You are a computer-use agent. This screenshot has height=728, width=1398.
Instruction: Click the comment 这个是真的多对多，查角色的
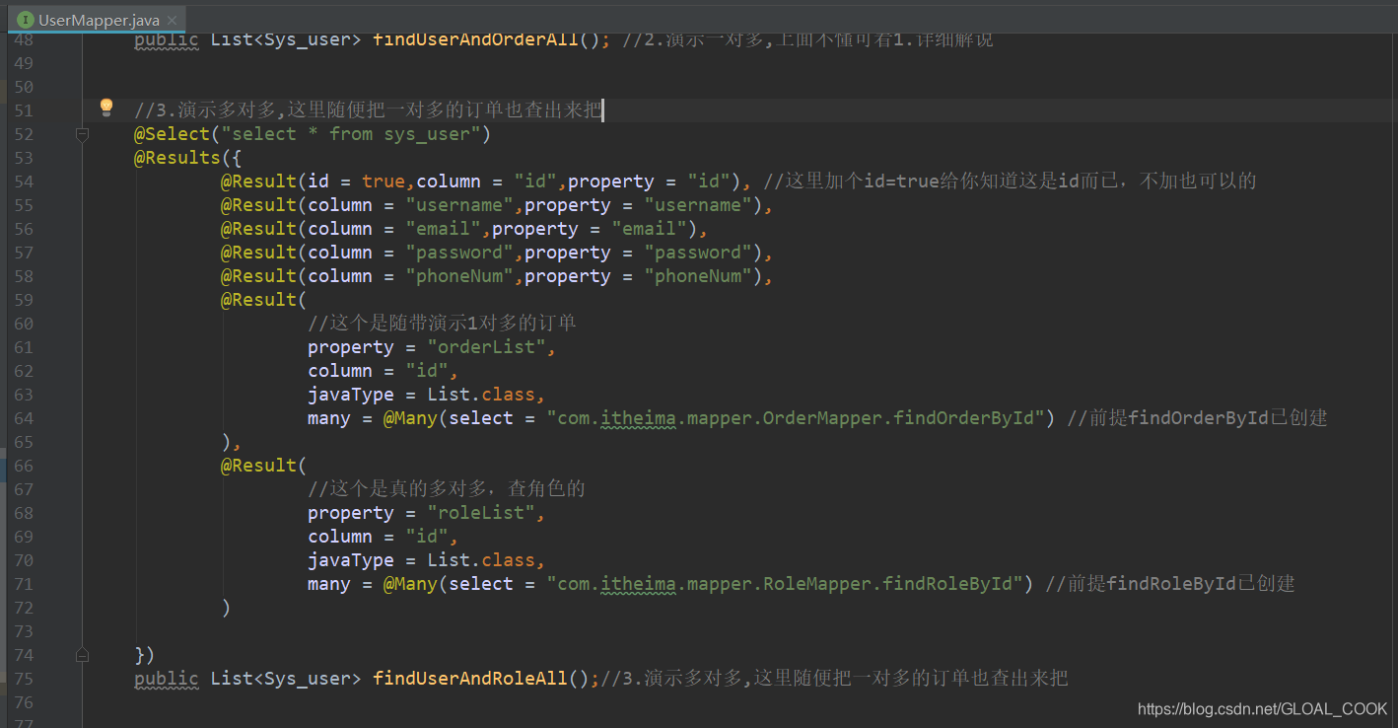pyautogui.click(x=447, y=489)
